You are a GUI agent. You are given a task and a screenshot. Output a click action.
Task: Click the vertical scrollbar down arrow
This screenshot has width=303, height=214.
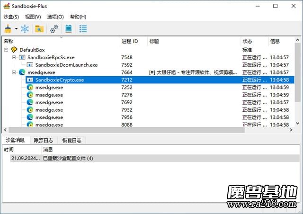(298, 124)
